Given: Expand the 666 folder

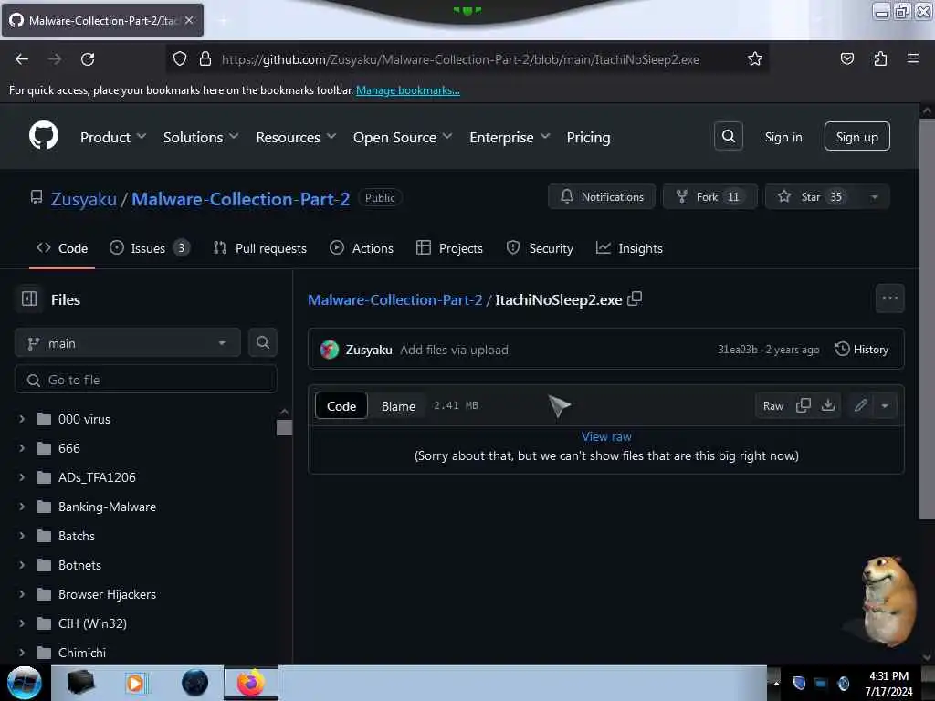Looking at the screenshot, I should (x=22, y=448).
